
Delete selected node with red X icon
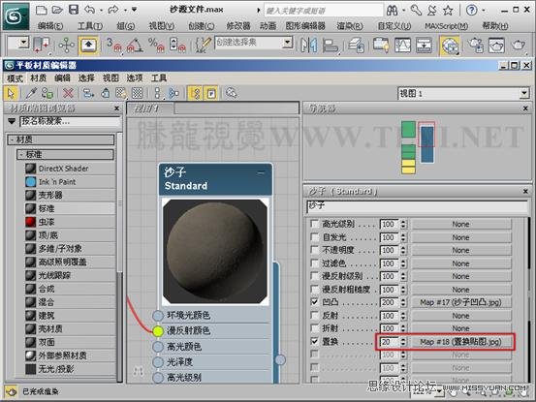69,93
